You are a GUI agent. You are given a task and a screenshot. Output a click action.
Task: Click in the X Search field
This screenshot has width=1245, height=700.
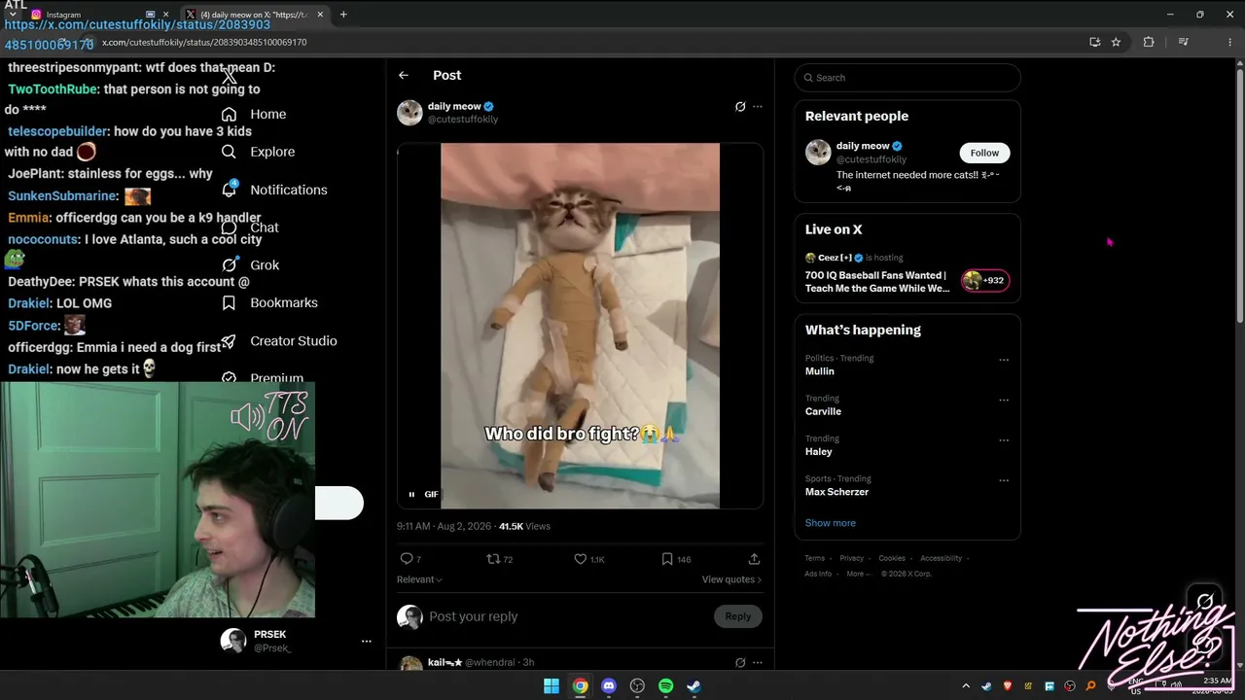(907, 78)
